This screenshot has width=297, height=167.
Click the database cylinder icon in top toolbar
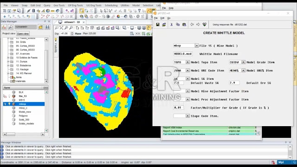(x=33, y=11)
